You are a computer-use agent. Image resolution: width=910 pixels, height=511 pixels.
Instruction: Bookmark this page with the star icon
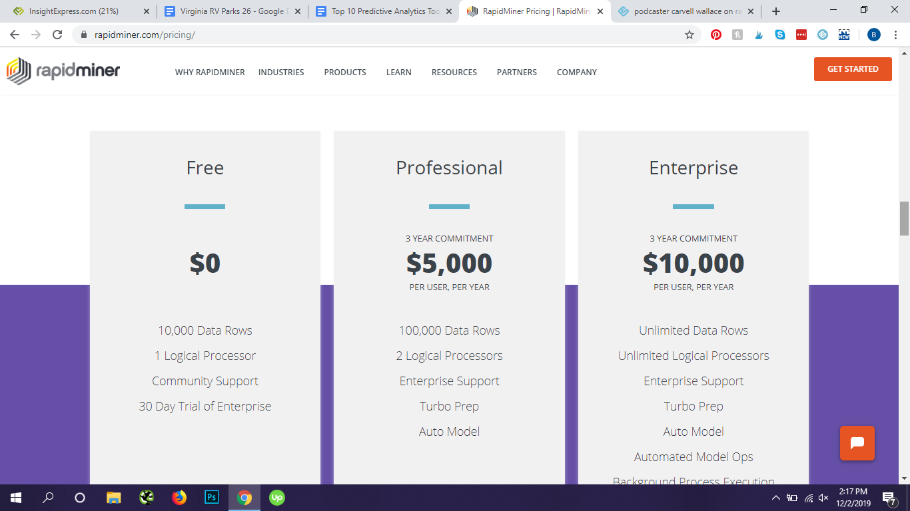tap(689, 35)
